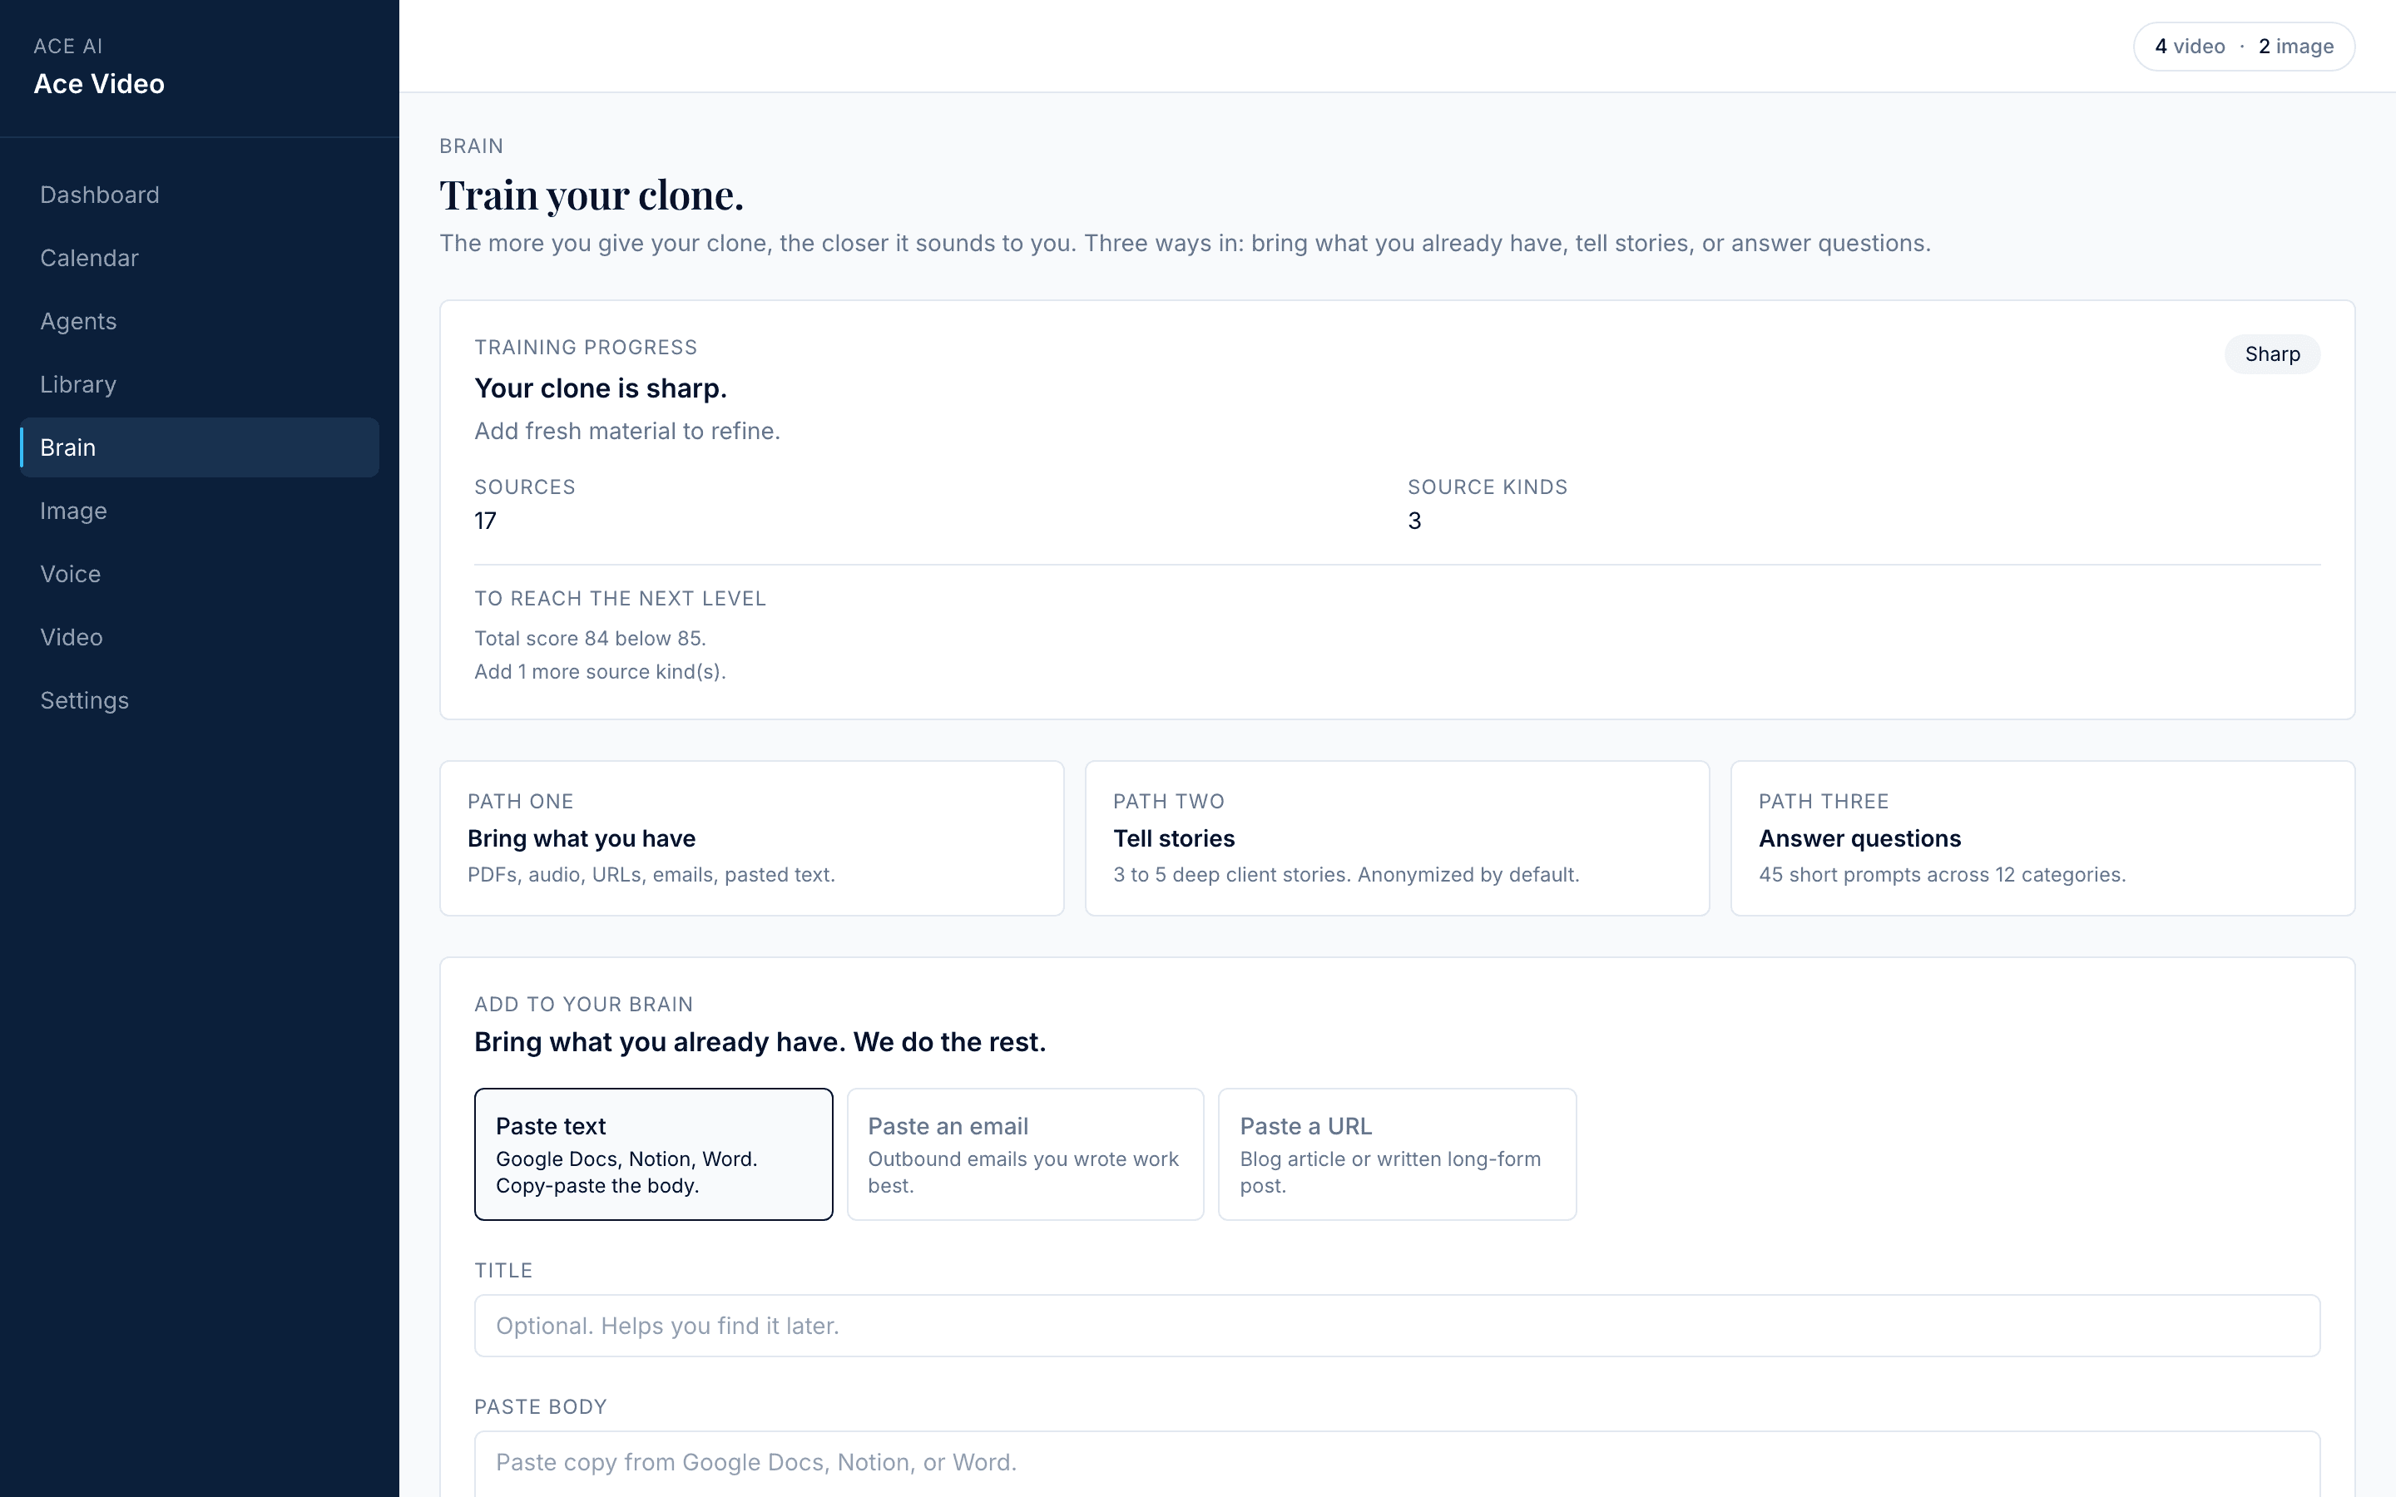The image size is (2396, 1497).
Task: Choose Path One: Bring what you have
Action: pyautogui.click(x=751, y=838)
